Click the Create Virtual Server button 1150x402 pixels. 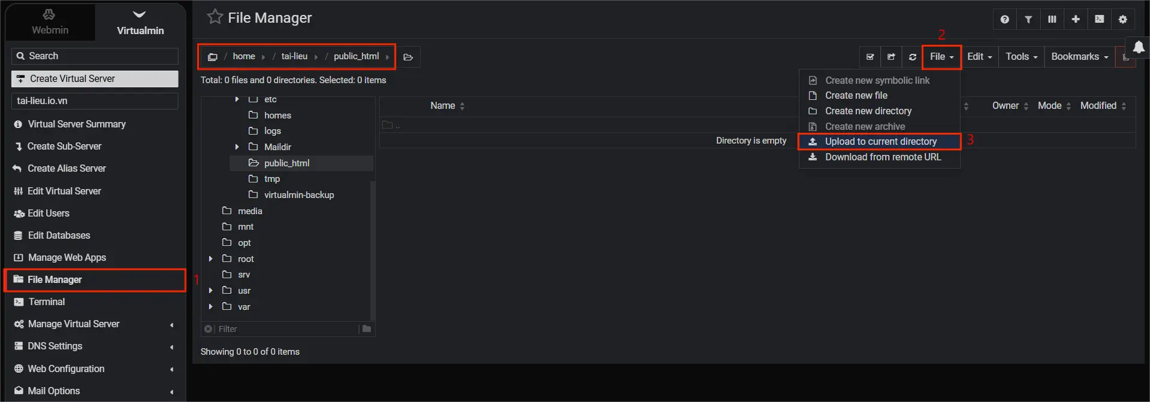coord(95,79)
